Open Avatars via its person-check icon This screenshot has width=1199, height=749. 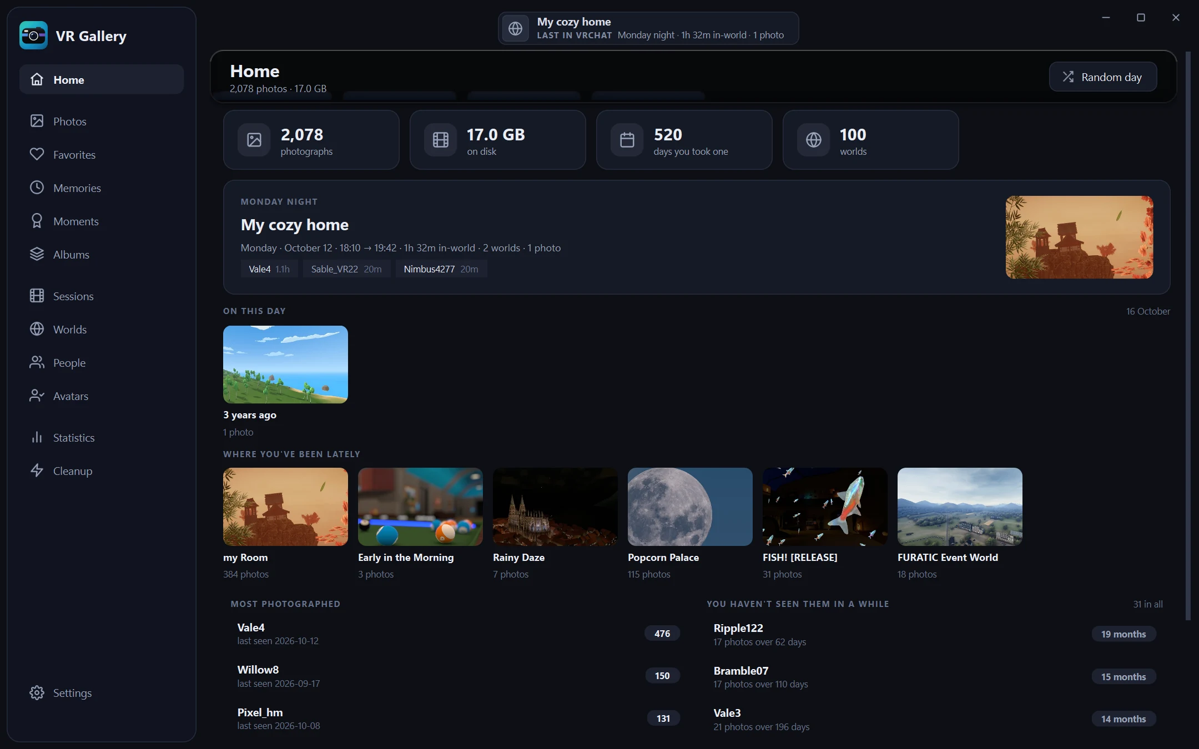[x=37, y=396]
